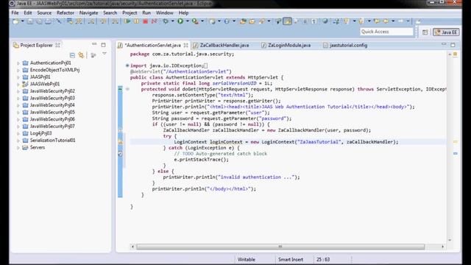Open the External Tools dropdown arrow
The height and width of the screenshot is (265, 471).
(202, 21)
